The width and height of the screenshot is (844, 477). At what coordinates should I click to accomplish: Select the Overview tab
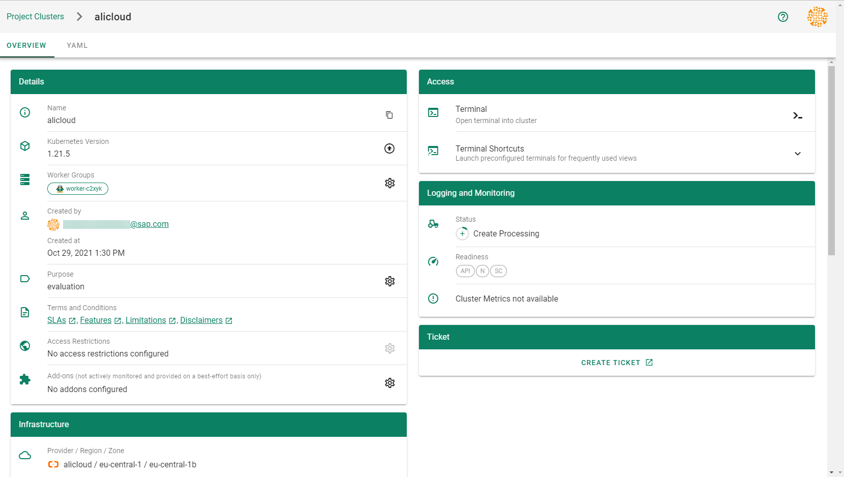26,46
